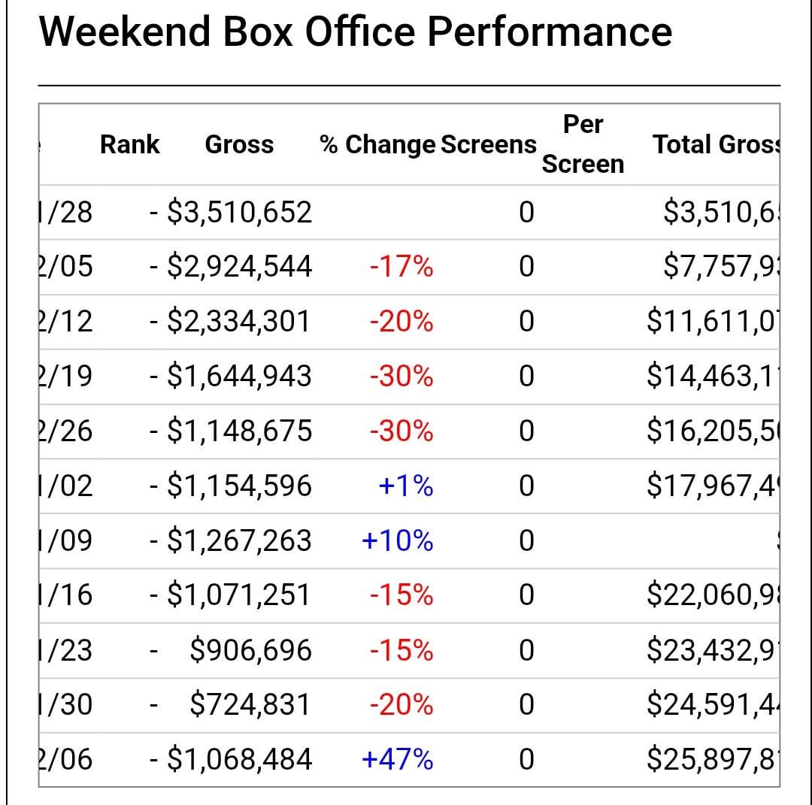Click the % Change column header
This screenshot has width=812, height=805.
coord(377,144)
